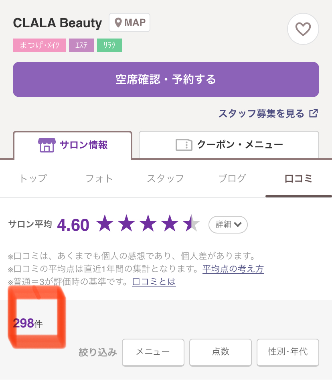Screen dimensions: 332x382
Task: Click the external link icon beside スタッフ募集
Action: click(314, 113)
